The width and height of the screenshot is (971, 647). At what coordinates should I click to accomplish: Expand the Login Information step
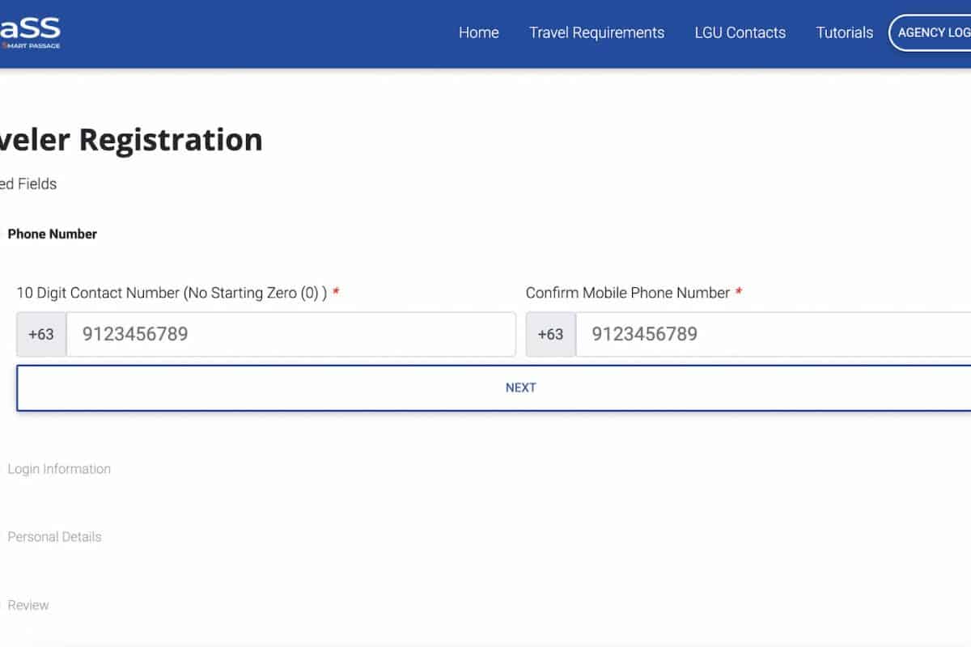59,469
